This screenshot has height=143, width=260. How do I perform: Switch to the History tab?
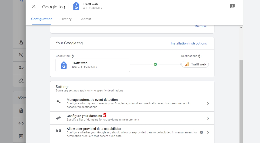click(x=66, y=19)
